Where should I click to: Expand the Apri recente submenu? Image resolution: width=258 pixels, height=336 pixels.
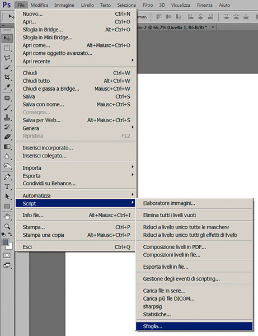point(76,61)
